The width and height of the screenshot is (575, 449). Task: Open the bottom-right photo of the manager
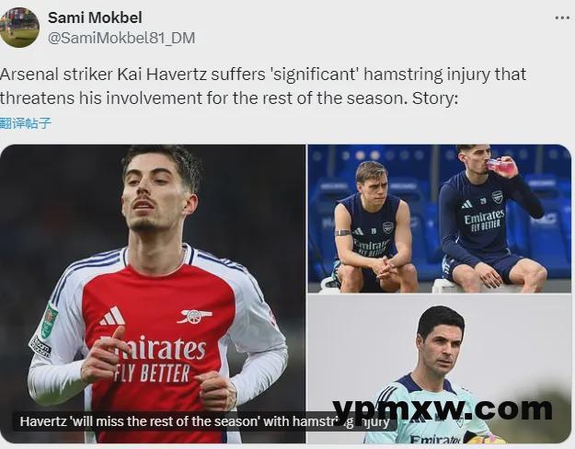coord(440,369)
